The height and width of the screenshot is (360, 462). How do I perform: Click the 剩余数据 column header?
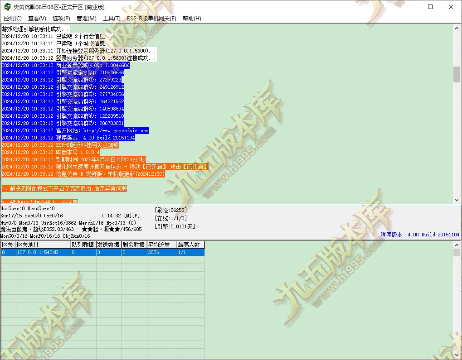(x=134, y=245)
